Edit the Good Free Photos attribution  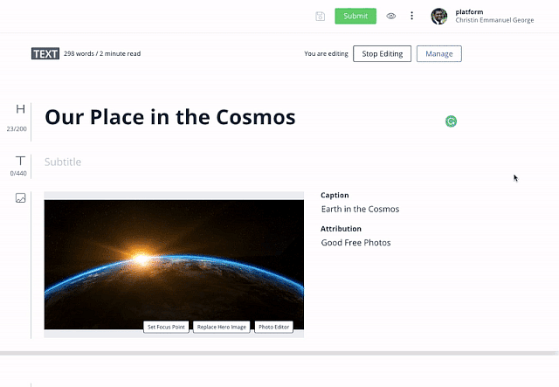355,243
